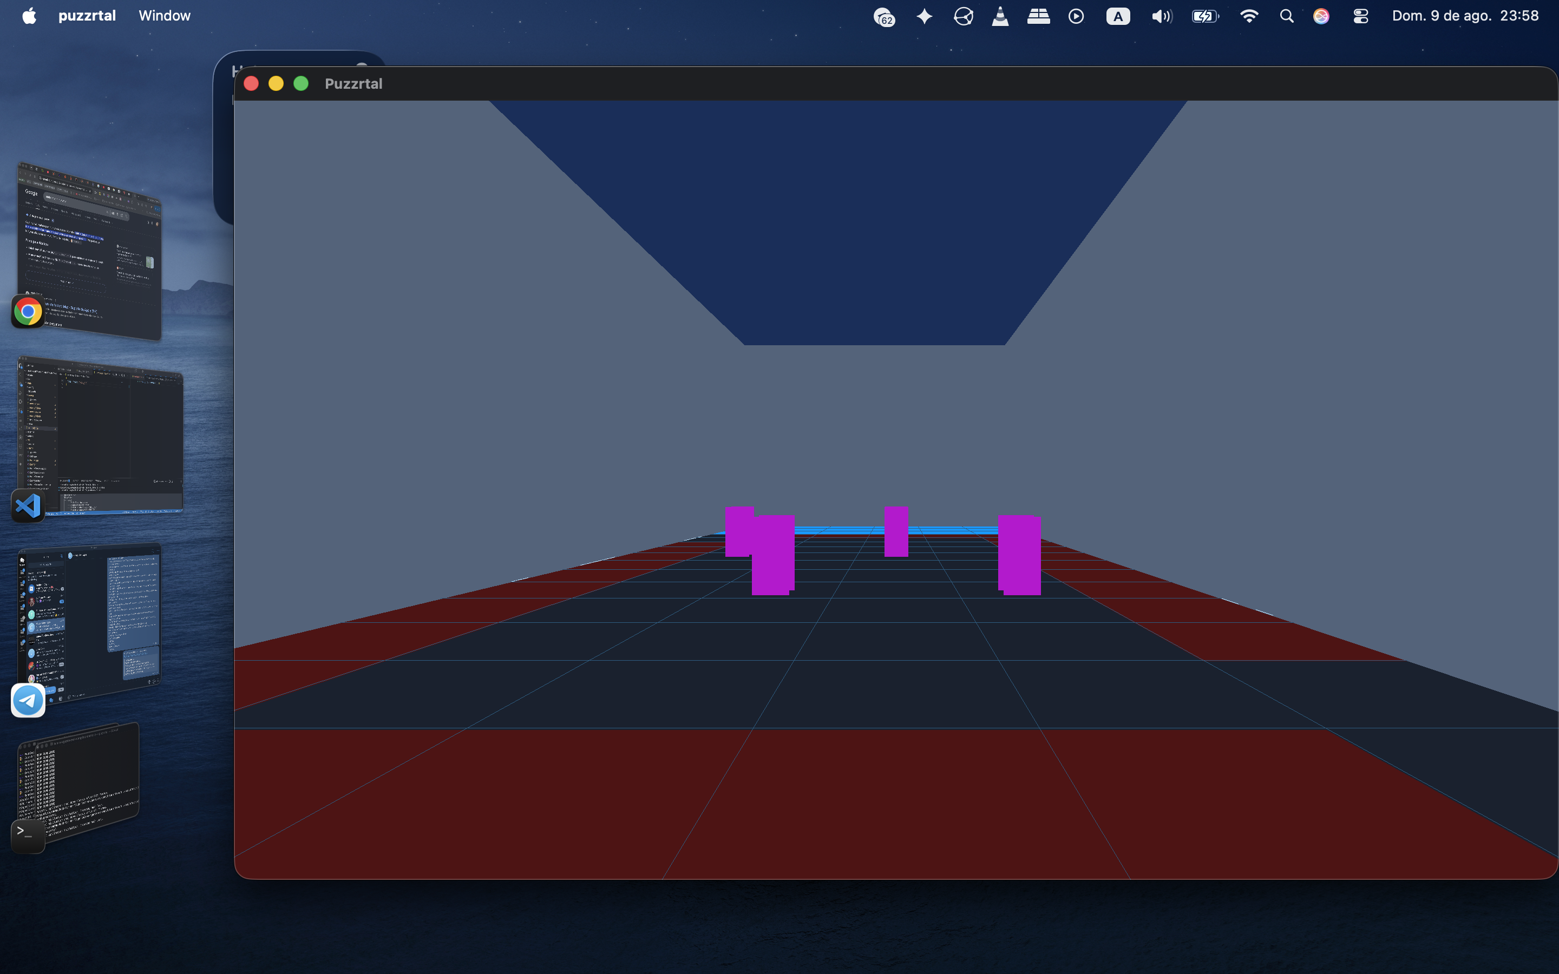Open Spotlight search magnifier icon
1559x974 pixels.
[1287, 16]
